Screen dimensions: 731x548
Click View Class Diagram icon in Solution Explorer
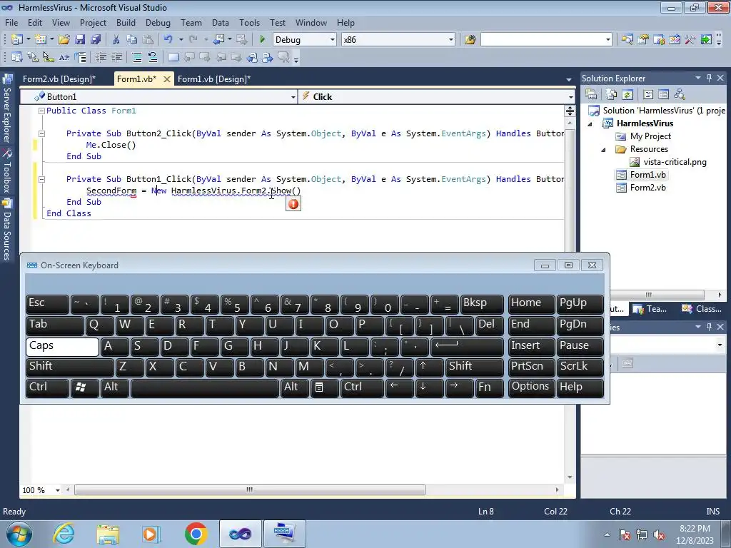coord(680,95)
